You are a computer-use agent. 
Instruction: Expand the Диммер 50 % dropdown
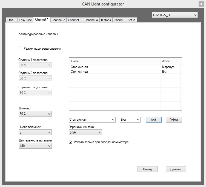tap(35, 114)
